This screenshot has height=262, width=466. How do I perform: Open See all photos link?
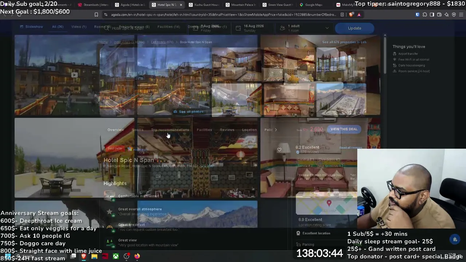pos(189,112)
